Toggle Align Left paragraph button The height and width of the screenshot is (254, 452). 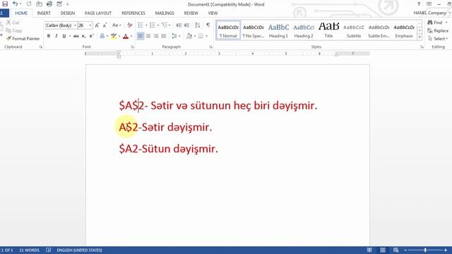coord(141,36)
